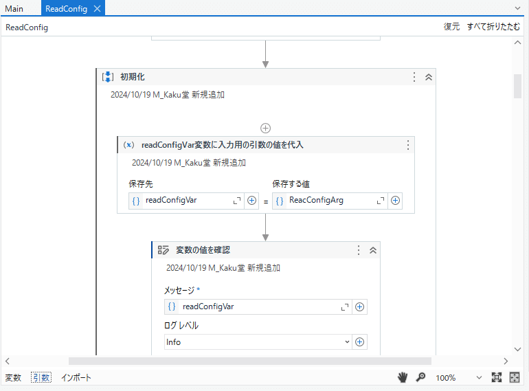Click すべて折りたたむ collapse all
The image size is (529, 391).
click(x=493, y=27)
